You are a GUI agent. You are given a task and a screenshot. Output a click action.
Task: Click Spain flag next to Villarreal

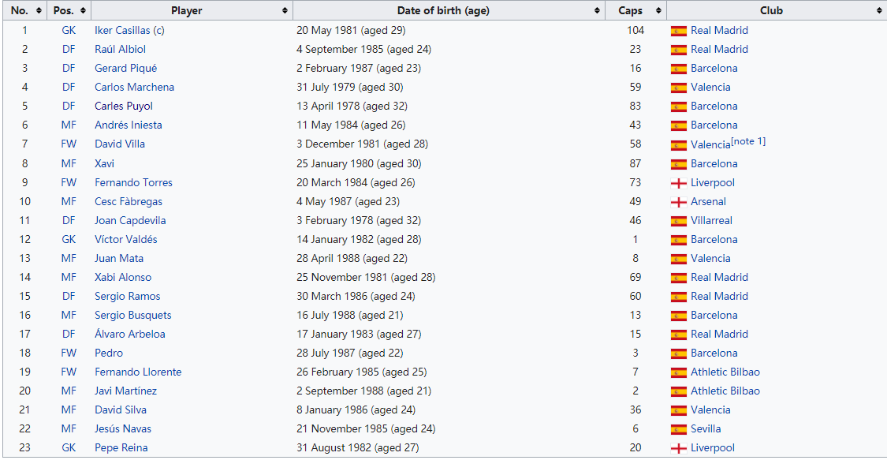point(678,221)
